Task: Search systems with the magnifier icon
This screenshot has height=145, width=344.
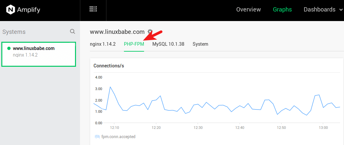Action: 72,32
